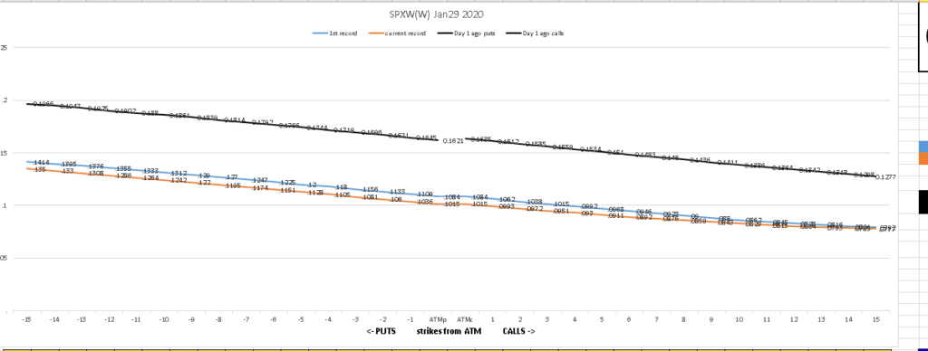Screen dimensions: 928x351
Task: Click the 9 horizontal axis label
Action: [711, 319]
